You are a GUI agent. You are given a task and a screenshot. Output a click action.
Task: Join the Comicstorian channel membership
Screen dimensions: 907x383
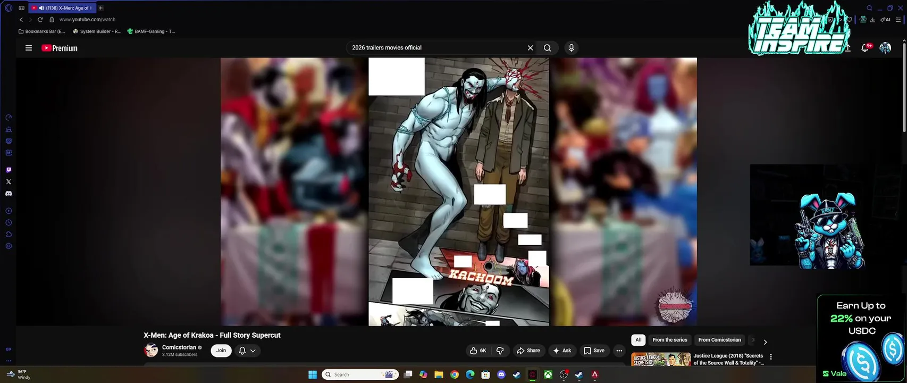click(221, 351)
